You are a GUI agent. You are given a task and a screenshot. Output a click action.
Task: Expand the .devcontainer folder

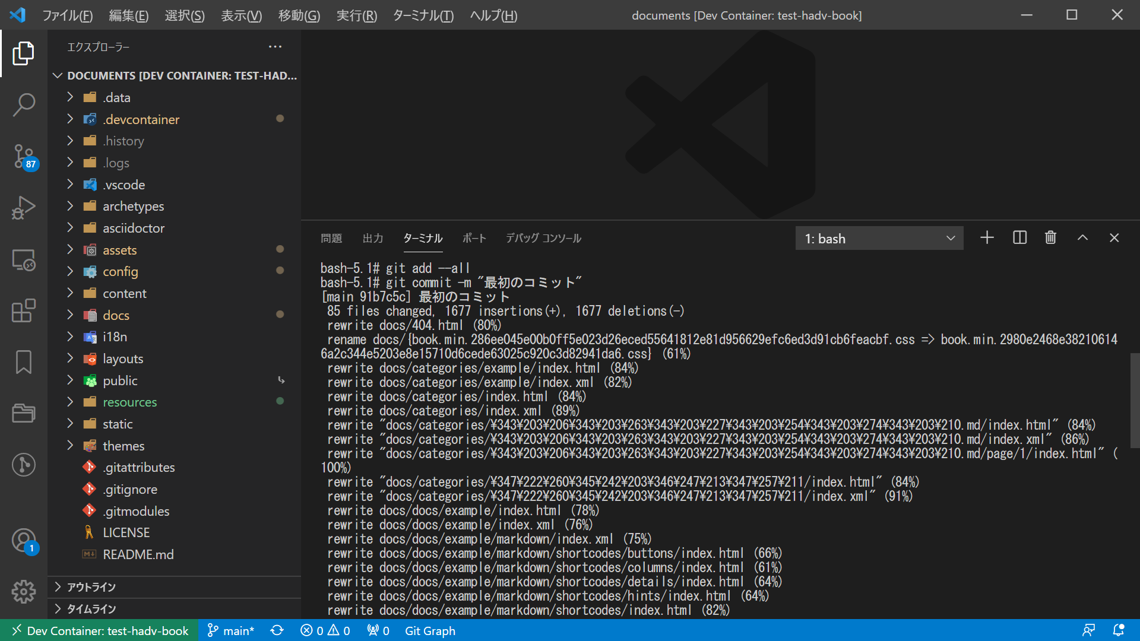(174, 119)
